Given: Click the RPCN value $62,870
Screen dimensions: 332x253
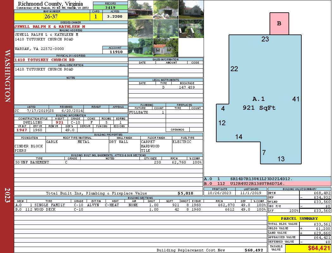Looking at the screenshot, I should tap(226, 205).
